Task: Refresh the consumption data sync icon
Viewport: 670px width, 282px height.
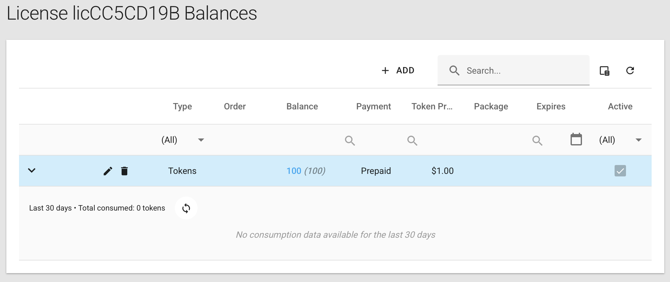Action: [x=186, y=208]
